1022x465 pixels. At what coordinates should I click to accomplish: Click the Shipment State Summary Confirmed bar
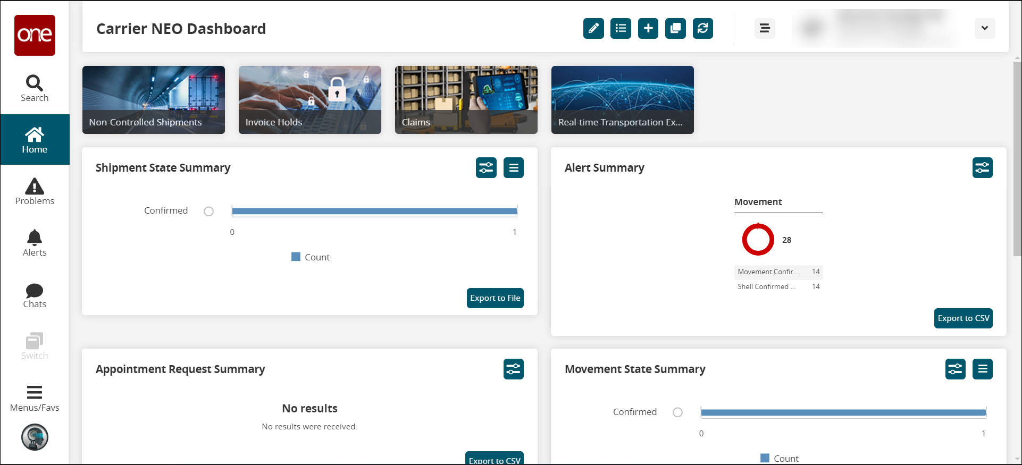point(374,212)
